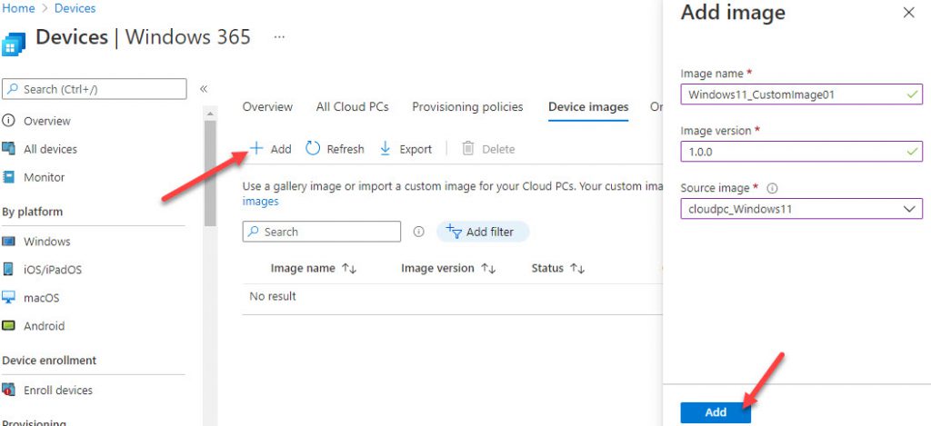The width and height of the screenshot is (931, 426).
Task: Click the Delete trash toolbar item
Action: click(488, 149)
